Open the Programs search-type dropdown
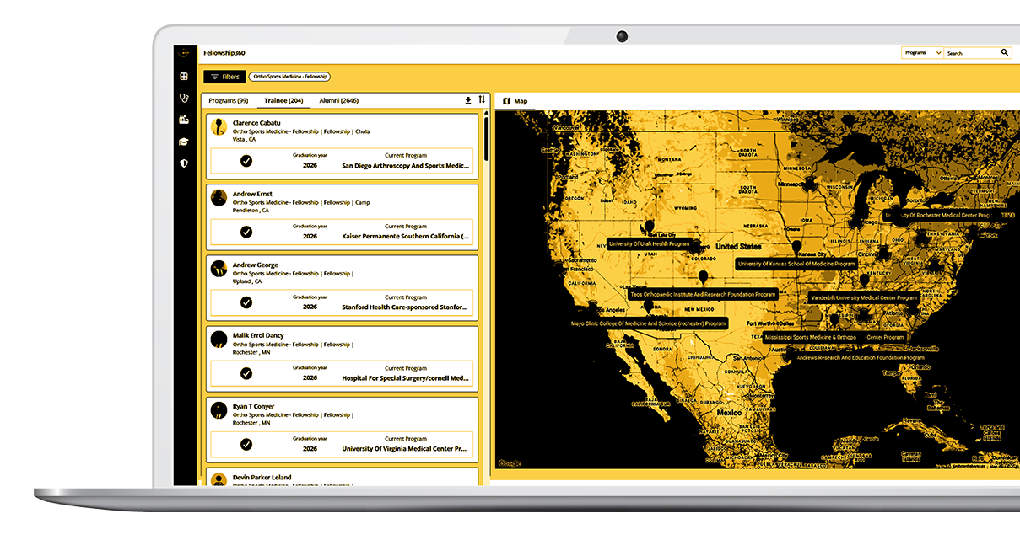 (x=922, y=52)
